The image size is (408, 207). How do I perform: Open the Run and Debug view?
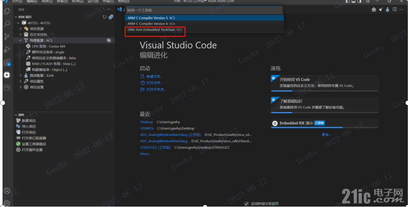pos(7,49)
